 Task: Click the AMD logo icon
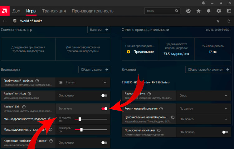pyautogui.click(x=5, y=11)
